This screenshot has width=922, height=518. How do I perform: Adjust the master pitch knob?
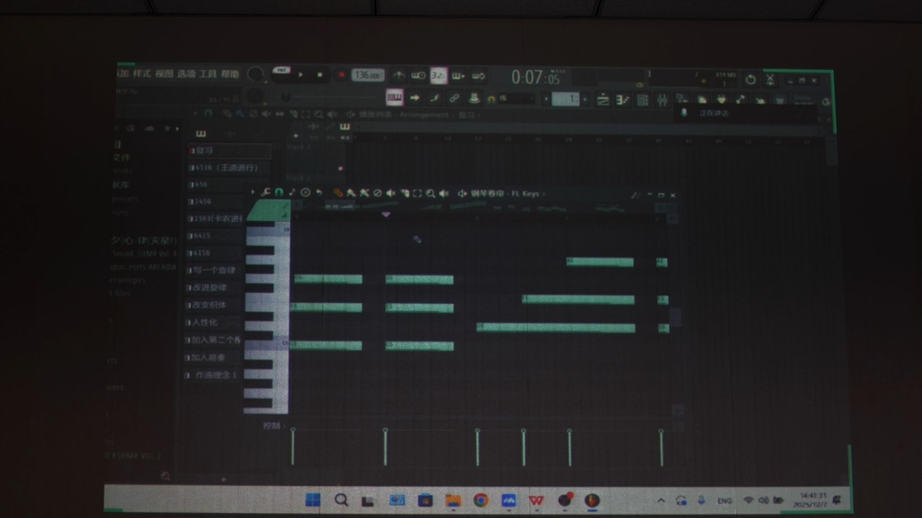255,96
